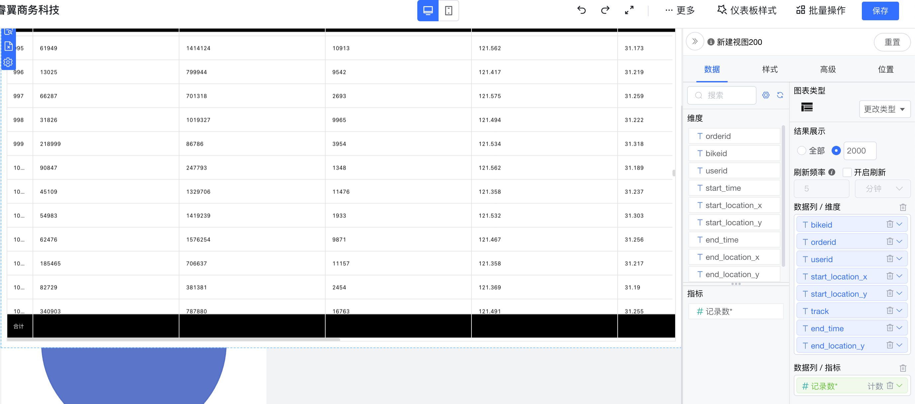915x404 pixels.
Task: Click the undo icon in the top toolbar
Action: (581, 10)
